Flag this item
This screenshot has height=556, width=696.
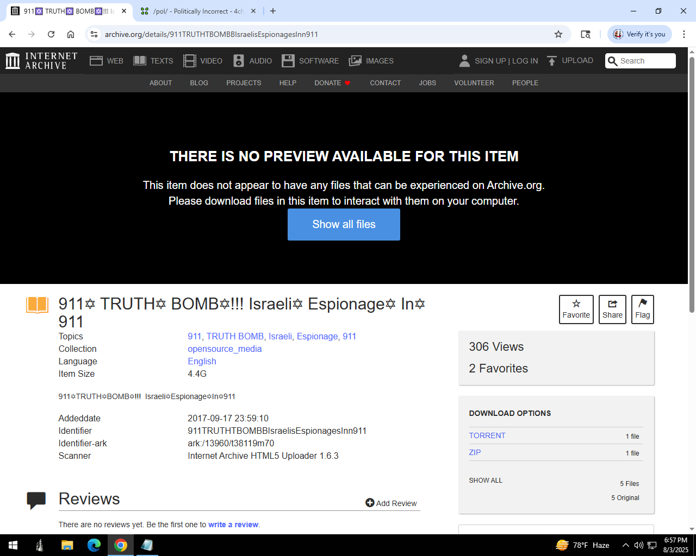point(643,309)
